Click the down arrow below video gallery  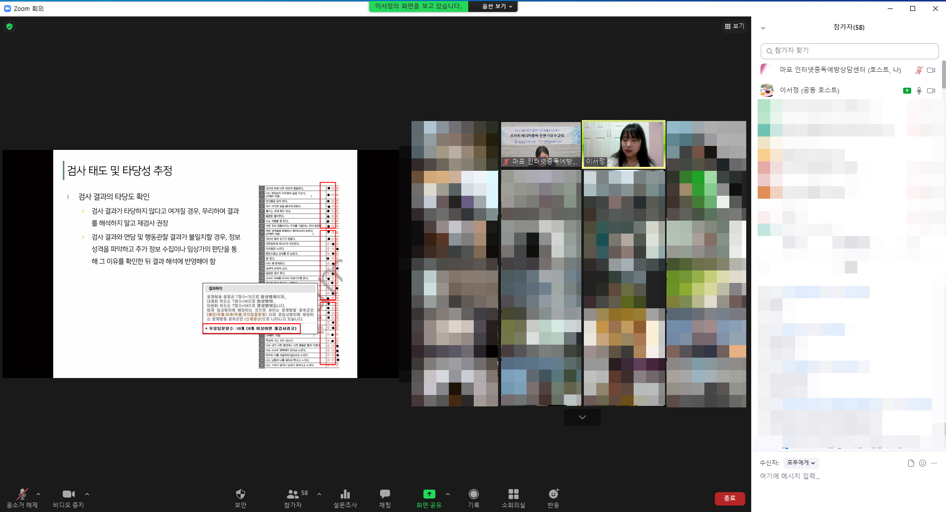[x=582, y=417]
